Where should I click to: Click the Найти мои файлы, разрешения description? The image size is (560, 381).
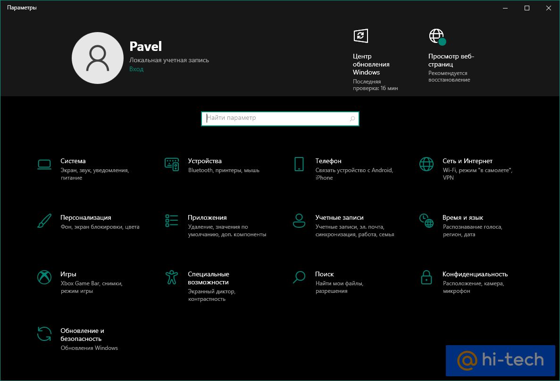[x=339, y=287]
